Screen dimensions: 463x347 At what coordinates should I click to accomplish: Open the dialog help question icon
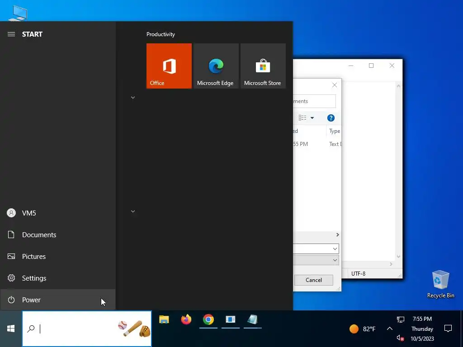[x=331, y=118]
